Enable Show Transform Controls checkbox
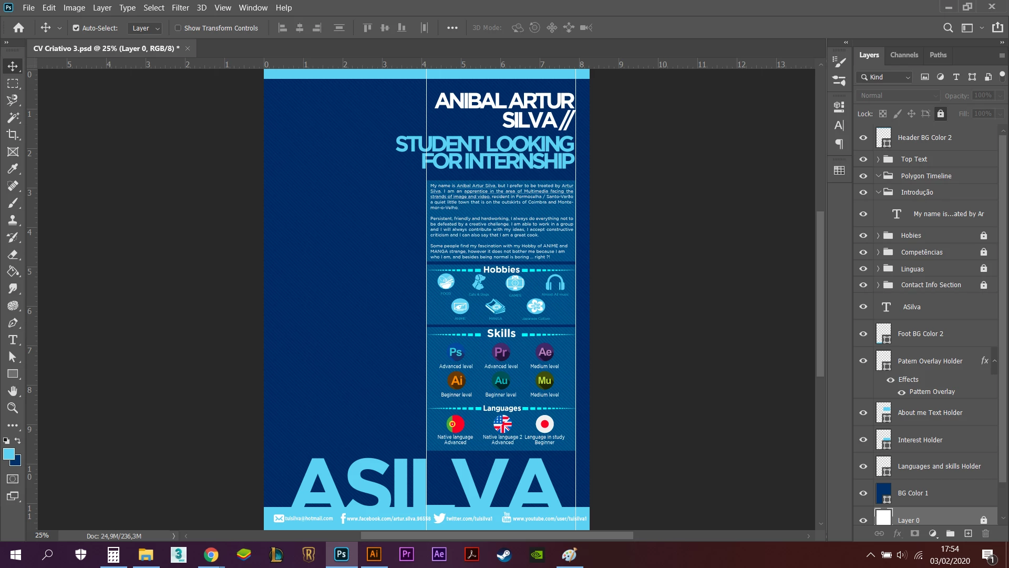 [x=178, y=28]
